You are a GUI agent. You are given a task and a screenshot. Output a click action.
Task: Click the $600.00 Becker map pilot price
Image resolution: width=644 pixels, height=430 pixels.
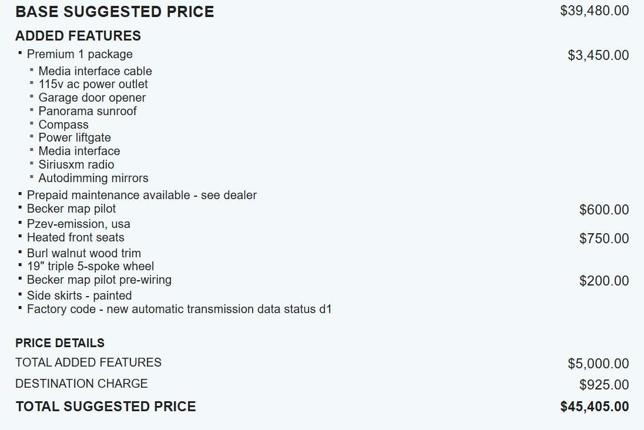click(603, 210)
